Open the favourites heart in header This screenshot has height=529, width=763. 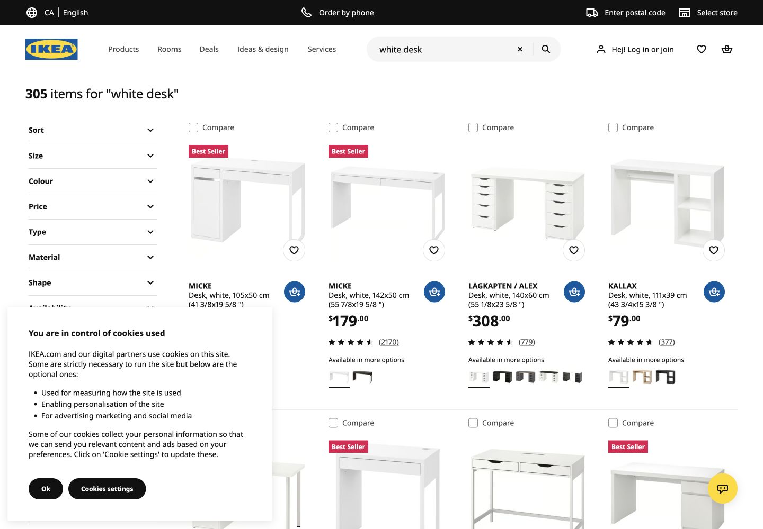tap(702, 49)
